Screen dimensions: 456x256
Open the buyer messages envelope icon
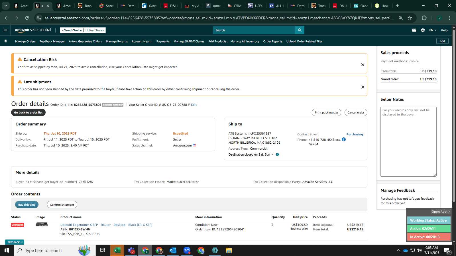pos(414,30)
